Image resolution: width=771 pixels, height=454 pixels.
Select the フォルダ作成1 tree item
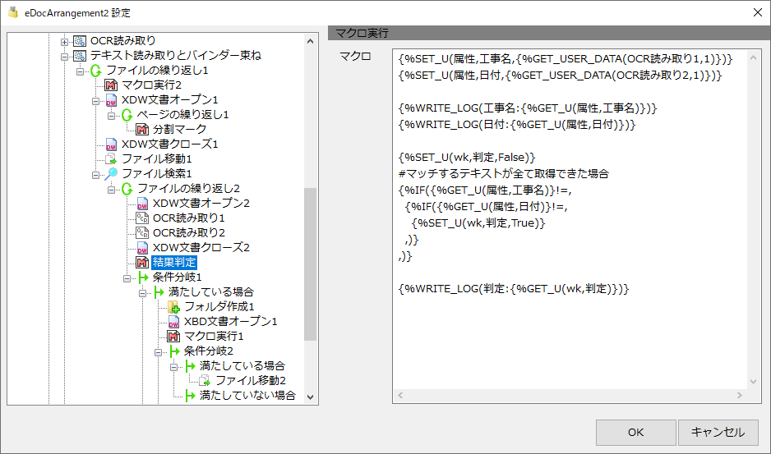pyautogui.click(x=219, y=307)
